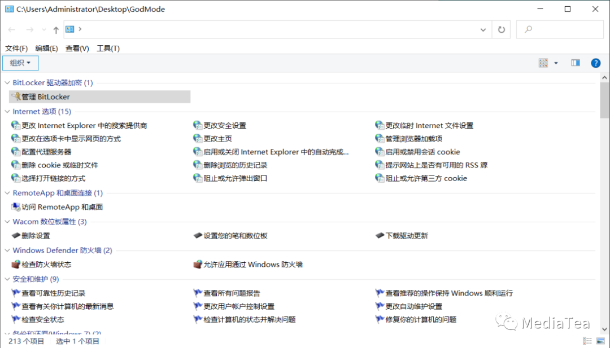Screen dimensions: 610x348
Task: Collapse the 安全和维护 group
Action: [x=7, y=279]
